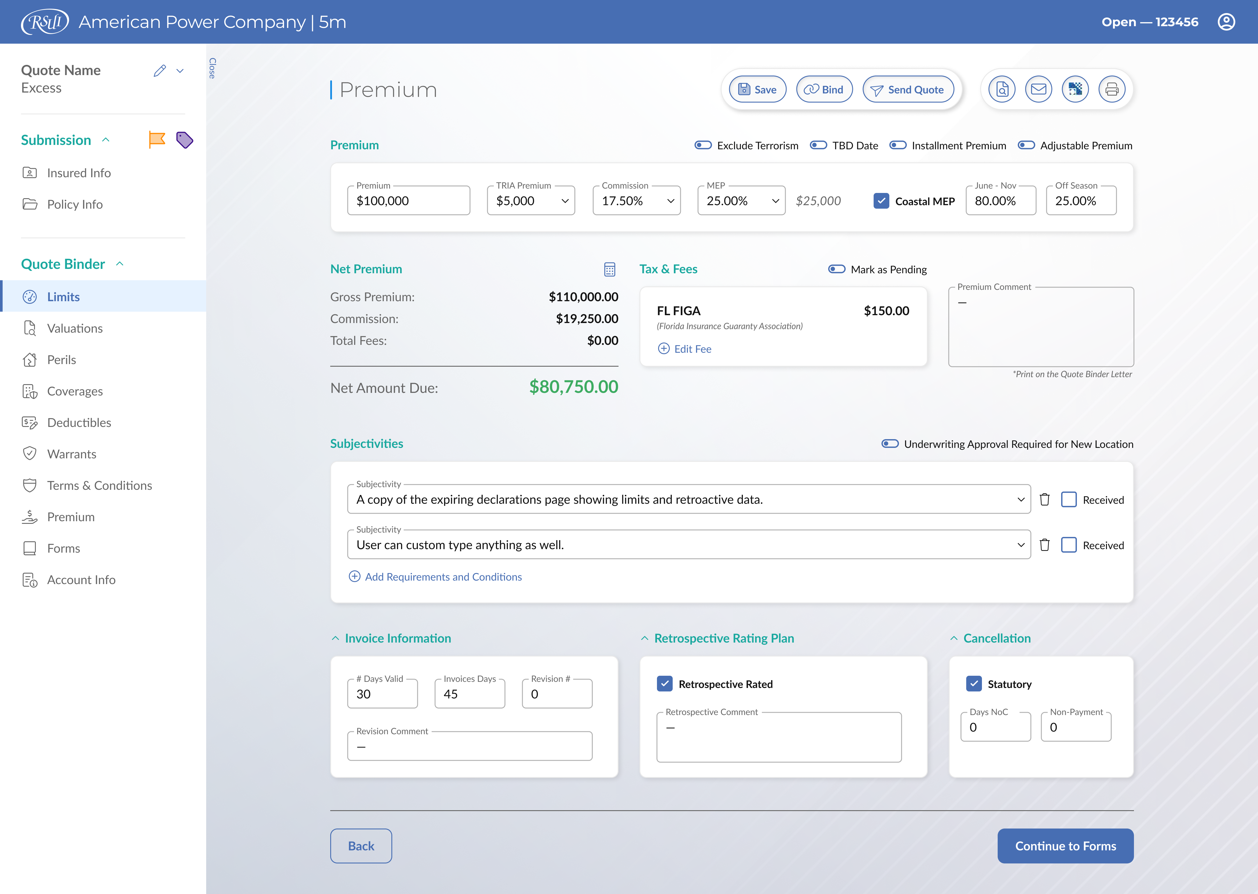
Task: Toggle Mark as Pending switch
Action: pos(837,269)
